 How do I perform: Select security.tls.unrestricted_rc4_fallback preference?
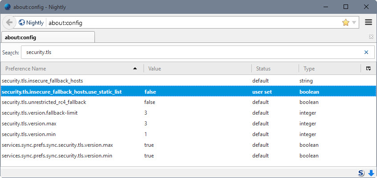pyautogui.click(x=188, y=102)
